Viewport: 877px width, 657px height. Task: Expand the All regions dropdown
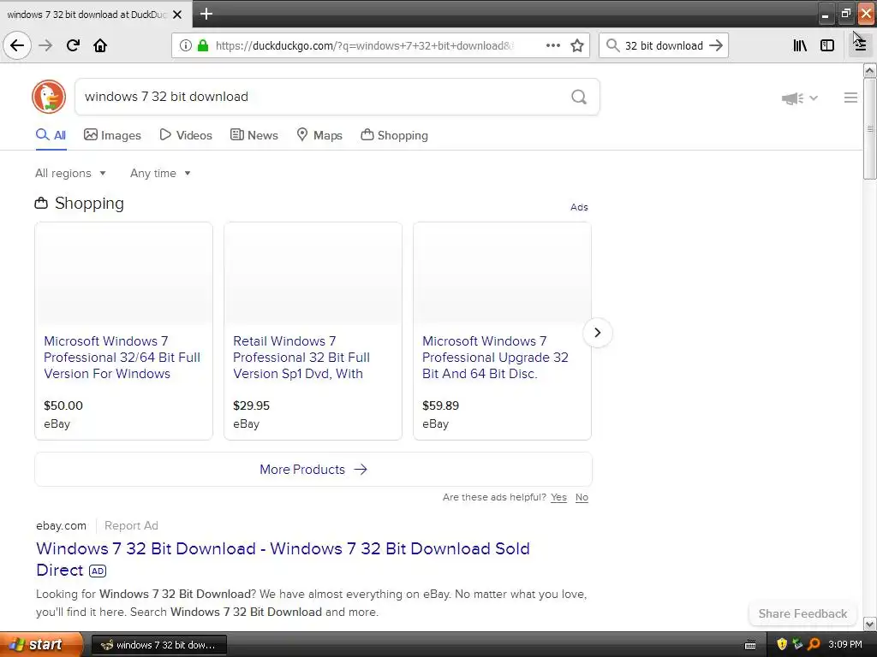pos(70,173)
